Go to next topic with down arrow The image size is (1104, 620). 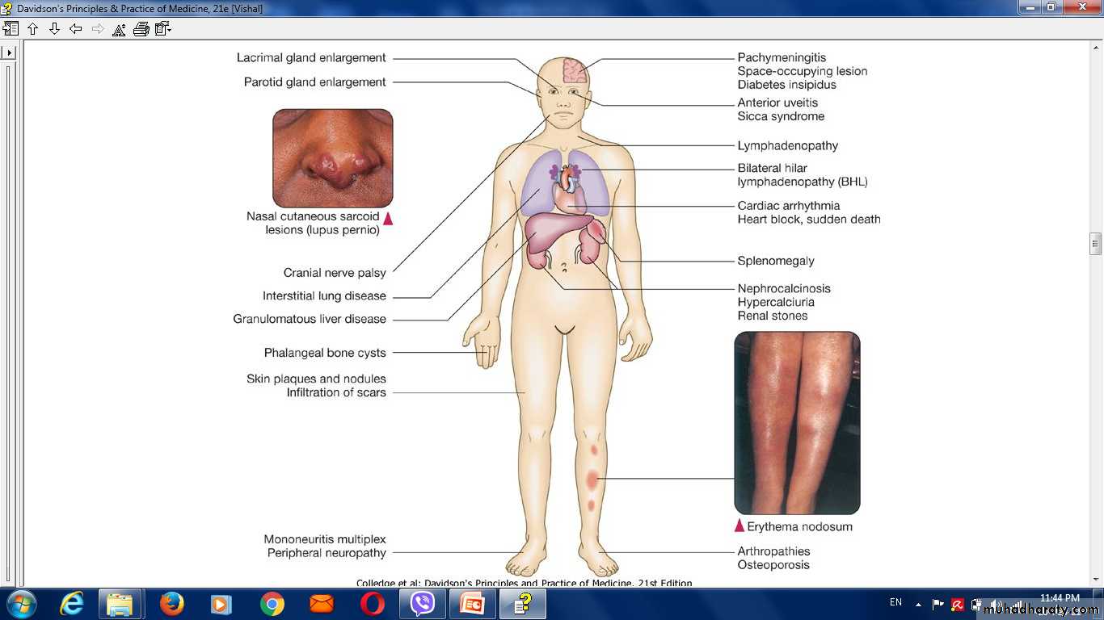click(x=54, y=29)
